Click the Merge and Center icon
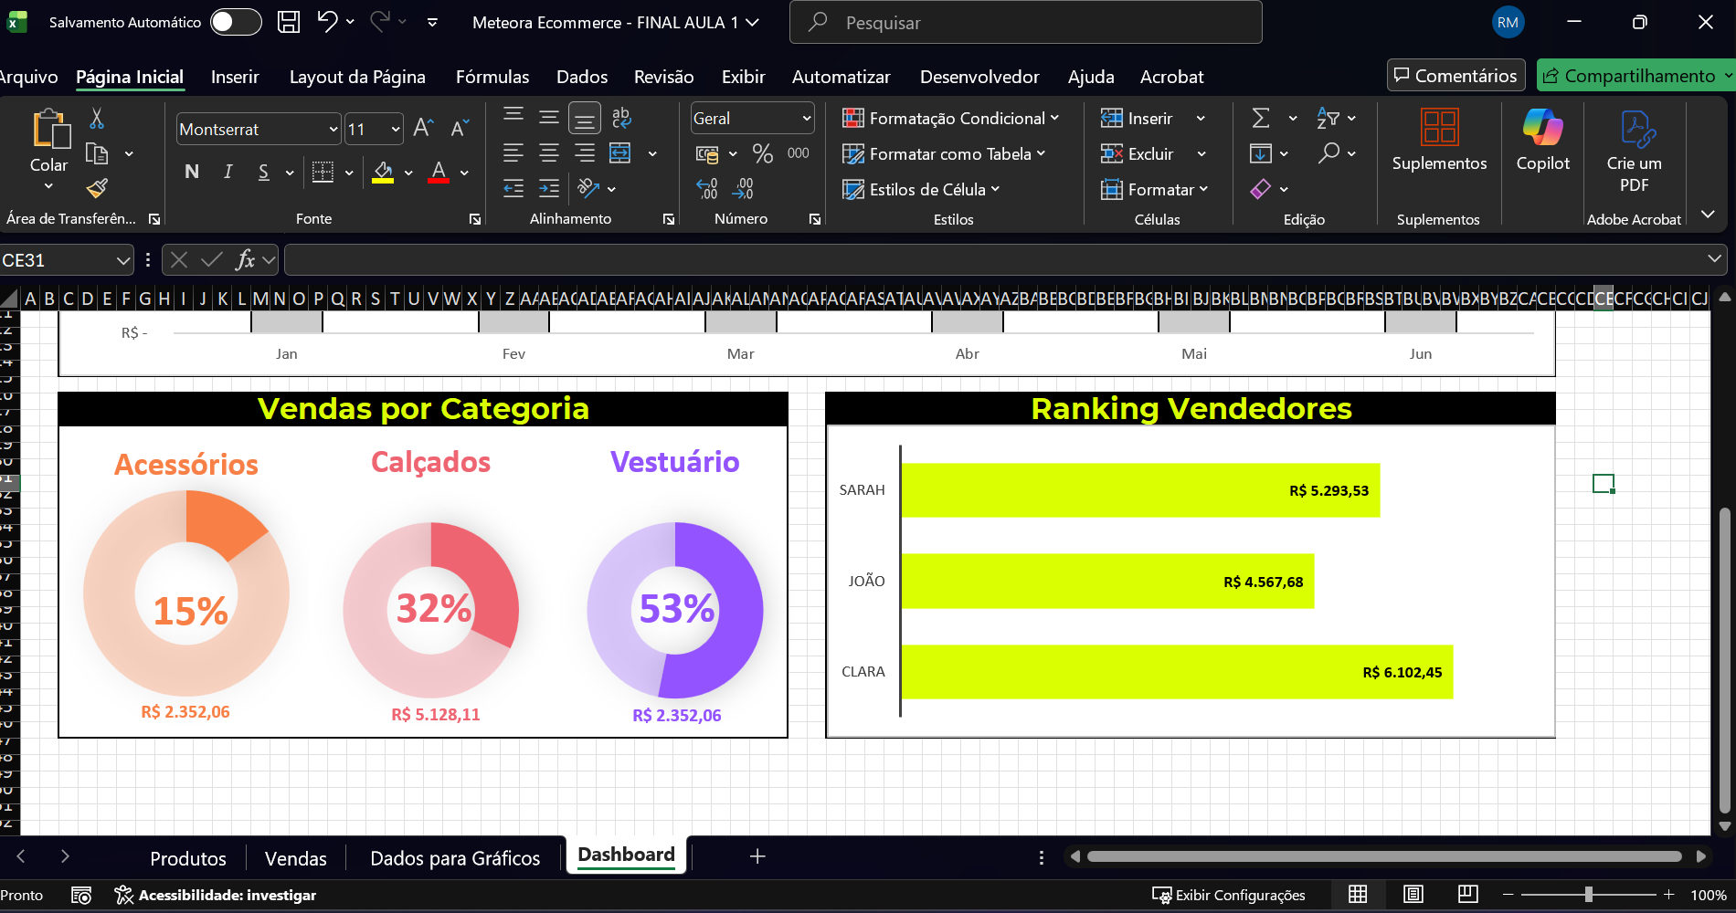The image size is (1736, 913). (x=620, y=153)
